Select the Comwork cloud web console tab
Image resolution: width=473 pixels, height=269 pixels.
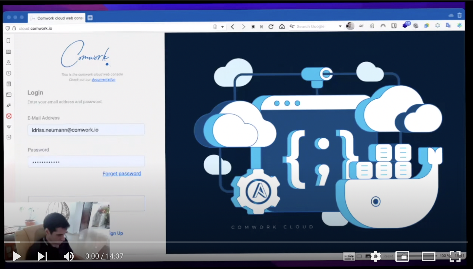pos(57,18)
